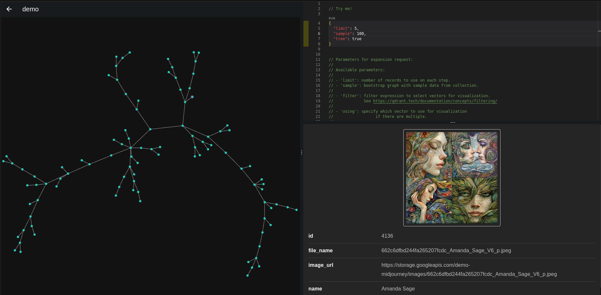The width and height of the screenshot is (601, 295).
Task: Select file_name value ending Amanda_Sage_V6_p.jpeg
Action: (446, 251)
